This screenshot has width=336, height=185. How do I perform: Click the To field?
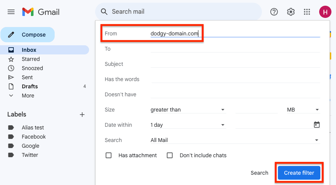[x=235, y=49]
